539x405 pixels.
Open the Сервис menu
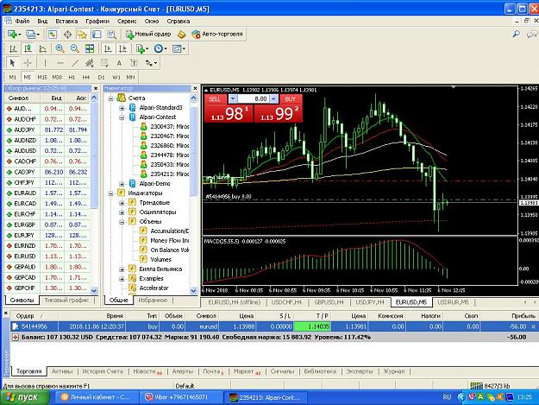(x=127, y=21)
